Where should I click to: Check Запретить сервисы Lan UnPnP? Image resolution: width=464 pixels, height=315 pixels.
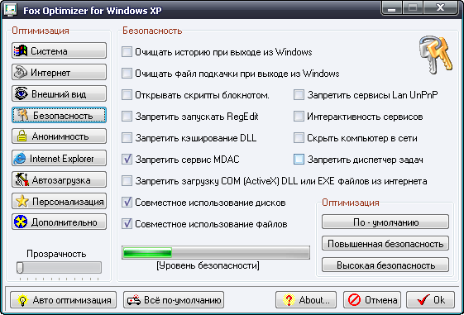click(x=299, y=95)
